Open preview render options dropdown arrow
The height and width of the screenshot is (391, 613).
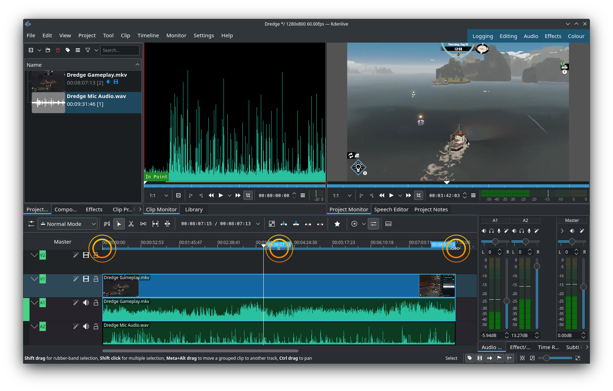[364, 224]
